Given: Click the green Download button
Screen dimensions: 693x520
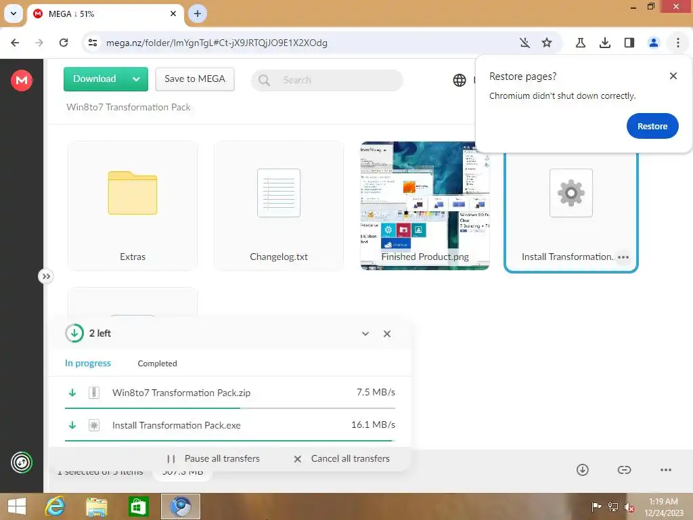Looking at the screenshot, I should [95, 79].
